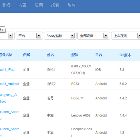Sort table by 姓名 column header
Screen dimensions: 140x140
pyautogui.click(x=50, y=55)
